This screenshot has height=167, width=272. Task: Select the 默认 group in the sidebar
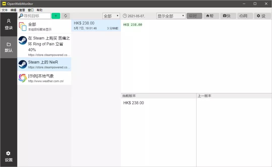(9, 47)
